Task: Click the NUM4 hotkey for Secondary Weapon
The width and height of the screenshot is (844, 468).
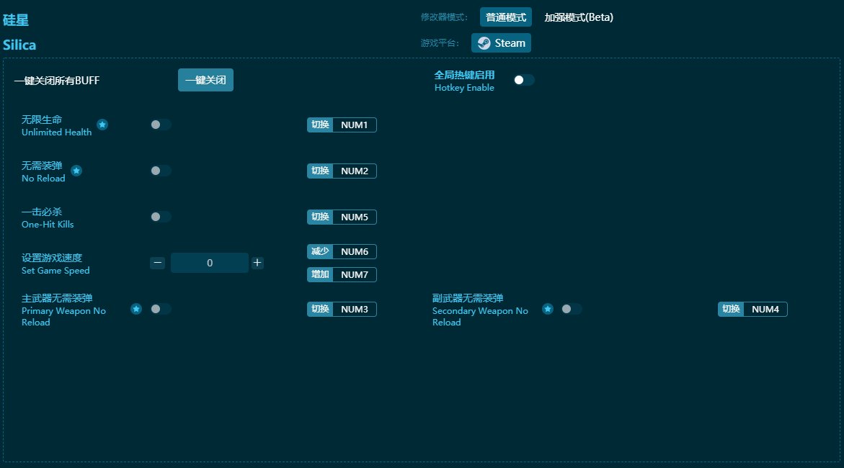Action: coord(765,310)
